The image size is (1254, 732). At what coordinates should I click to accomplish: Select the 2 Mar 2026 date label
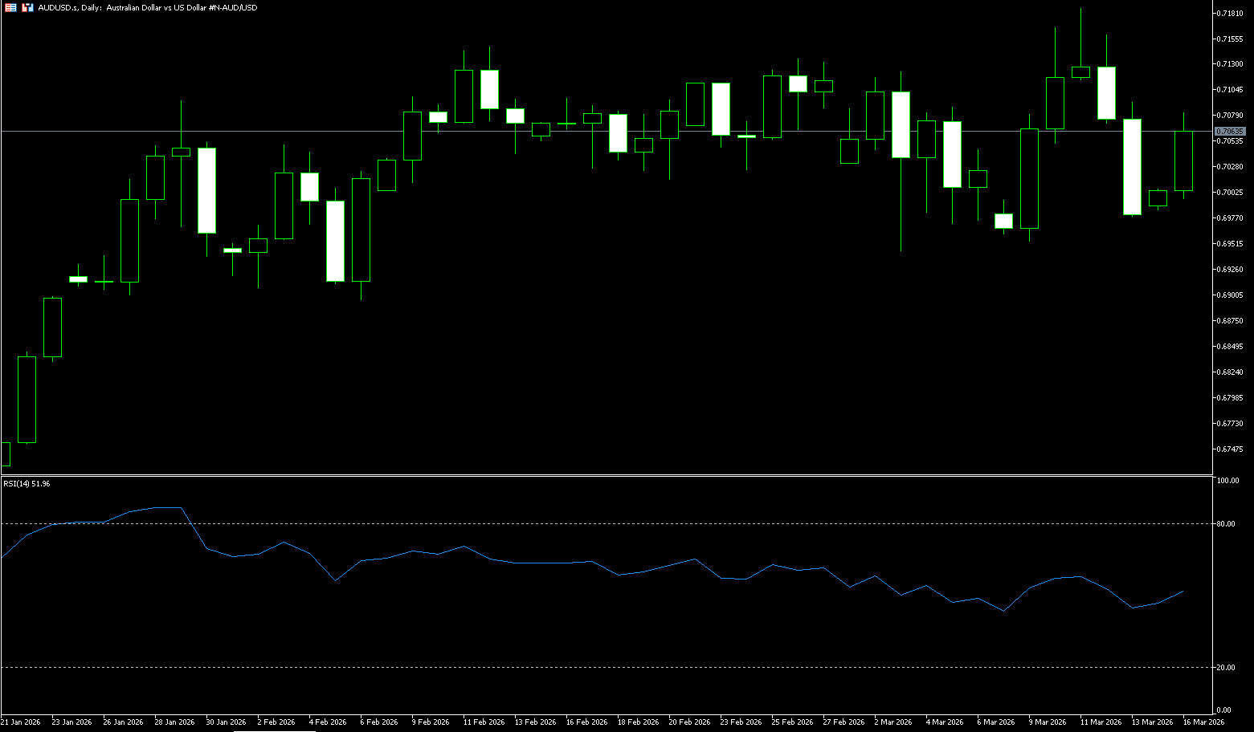click(893, 722)
